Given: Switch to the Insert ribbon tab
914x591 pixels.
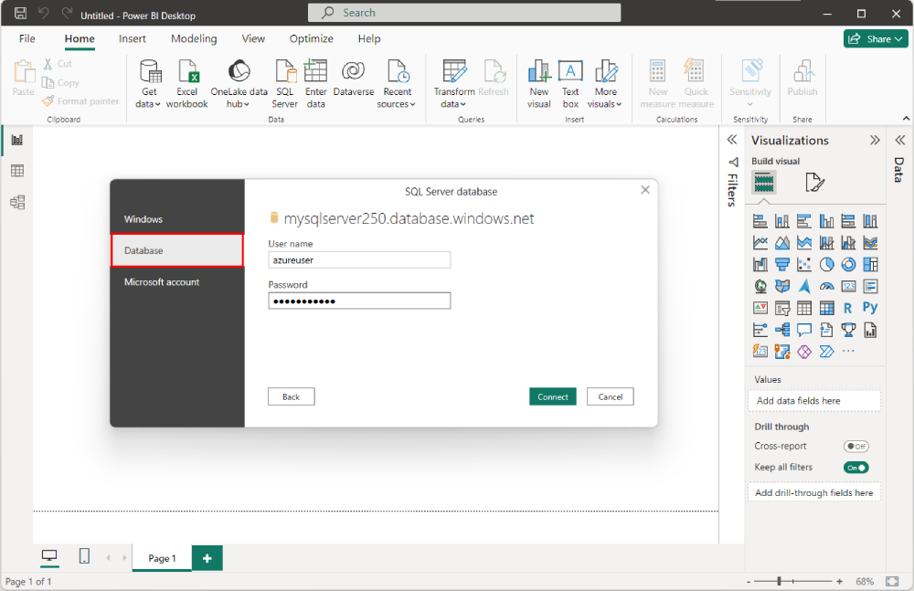Looking at the screenshot, I should pos(133,38).
